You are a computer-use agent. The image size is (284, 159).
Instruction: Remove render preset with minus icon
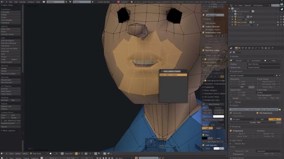click(x=280, y=75)
